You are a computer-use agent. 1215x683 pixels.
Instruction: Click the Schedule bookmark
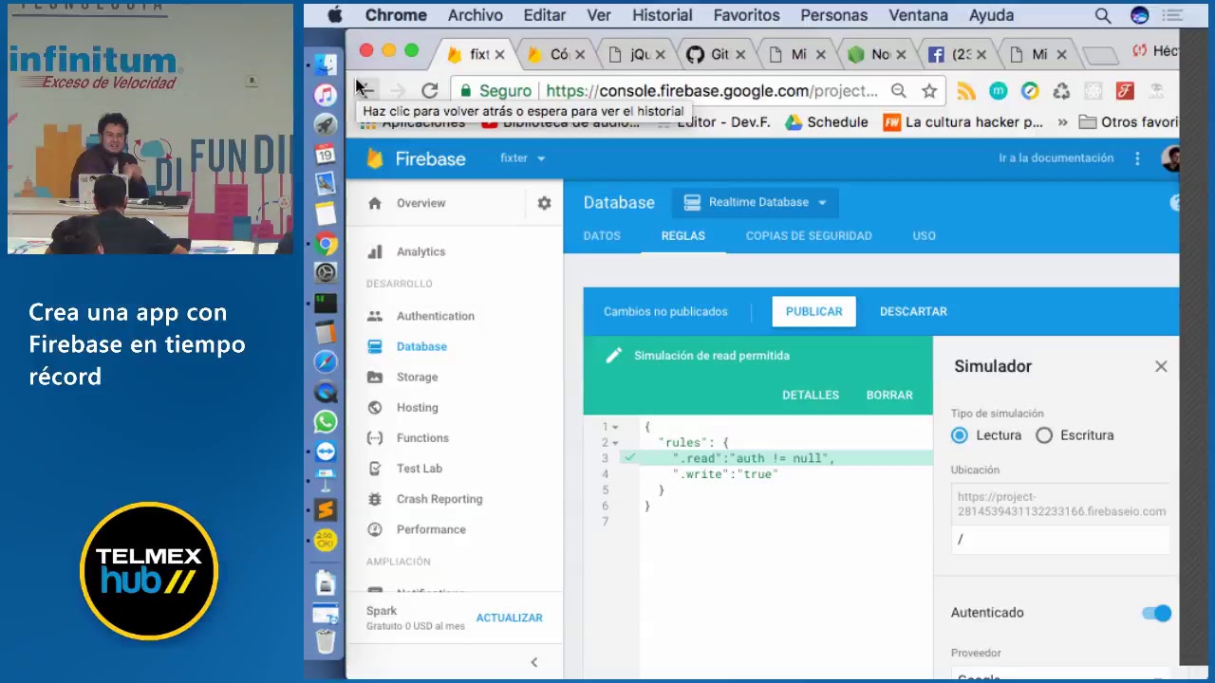(827, 122)
